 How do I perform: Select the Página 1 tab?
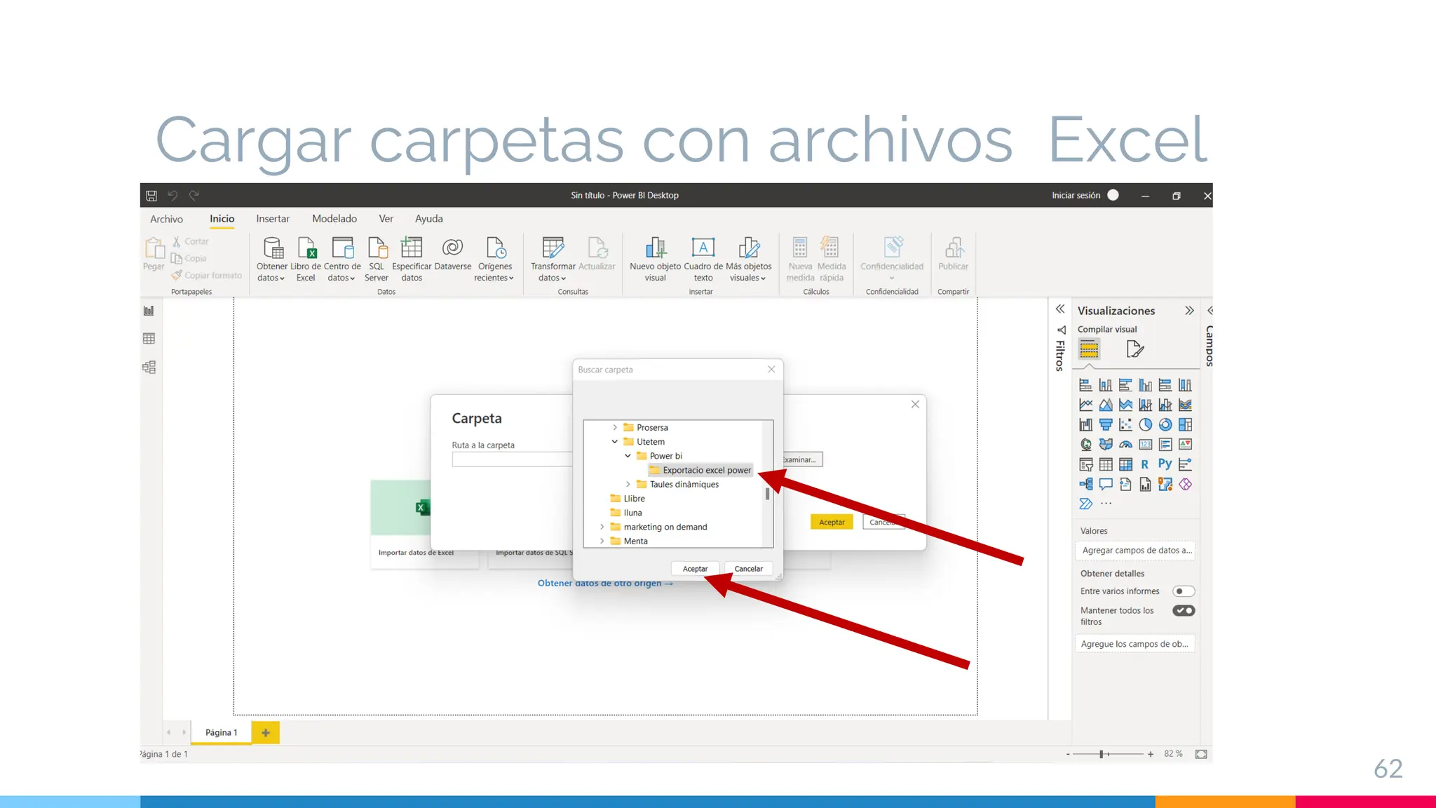tap(222, 733)
